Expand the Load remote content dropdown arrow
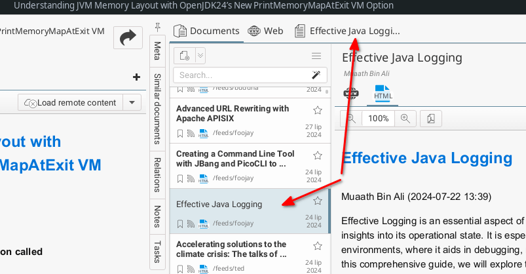 coord(132,102)
